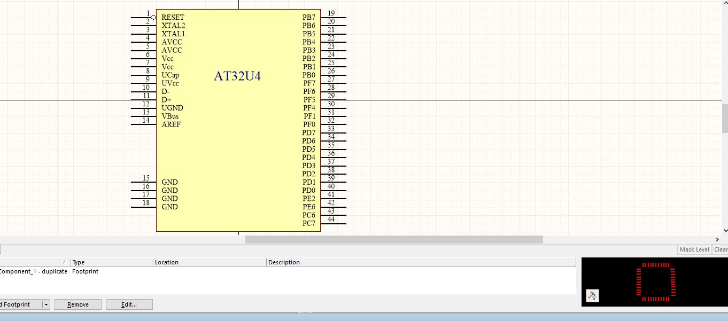Select the D+ pin name
The height and width of the screenshot is (321, 728).
(166, 100)
